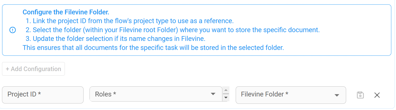Select the Roles combo box label
The width and height of the screenshot is (396, 110).
(105, 94)
